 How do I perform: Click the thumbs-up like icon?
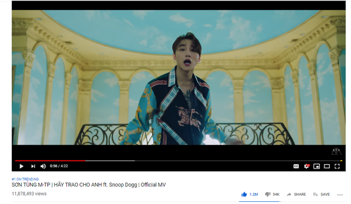point(244,194)
